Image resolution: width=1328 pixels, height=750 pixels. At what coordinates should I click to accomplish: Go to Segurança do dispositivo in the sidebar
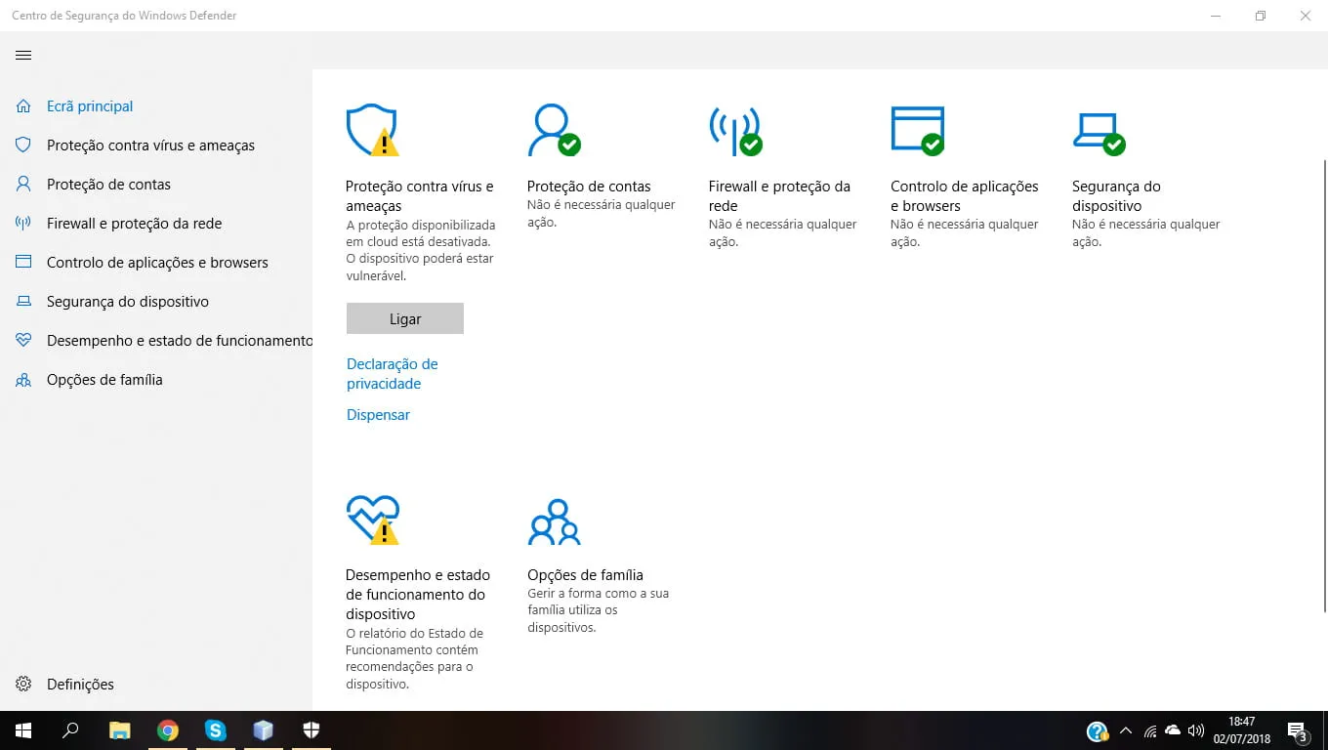pos(128,302)
